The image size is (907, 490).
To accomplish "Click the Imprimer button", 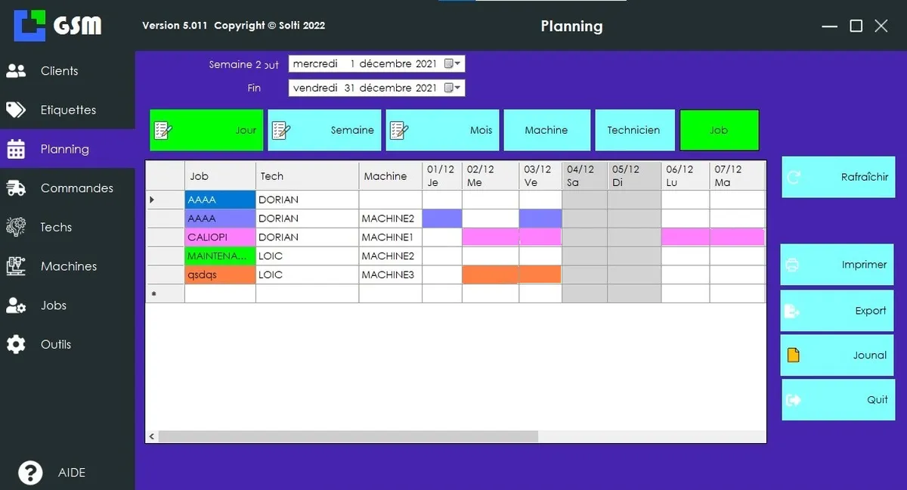I will point(837,265).
